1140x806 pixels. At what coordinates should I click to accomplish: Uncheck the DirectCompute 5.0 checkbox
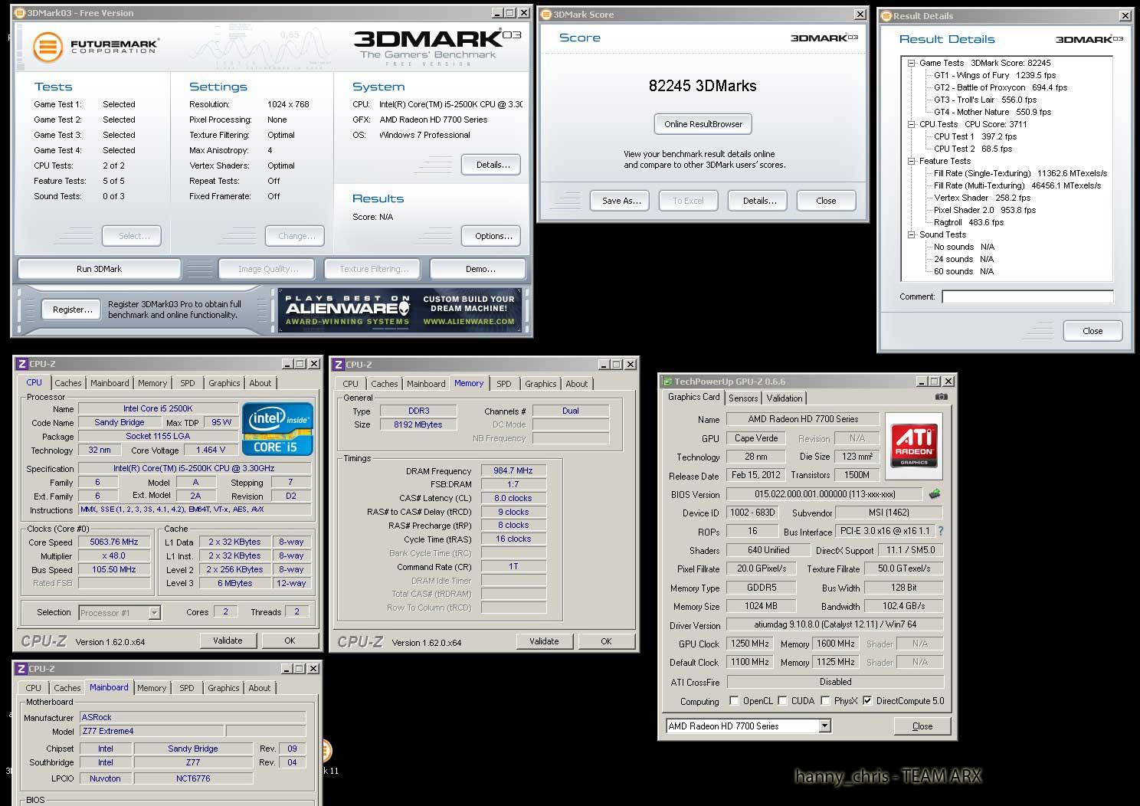(867, 700)
